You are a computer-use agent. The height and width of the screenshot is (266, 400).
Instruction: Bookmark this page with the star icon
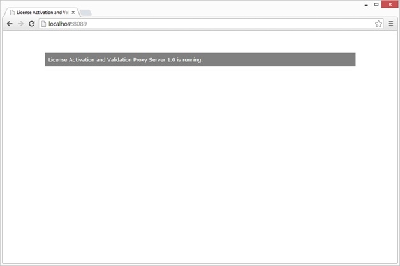tap(378, 24)
